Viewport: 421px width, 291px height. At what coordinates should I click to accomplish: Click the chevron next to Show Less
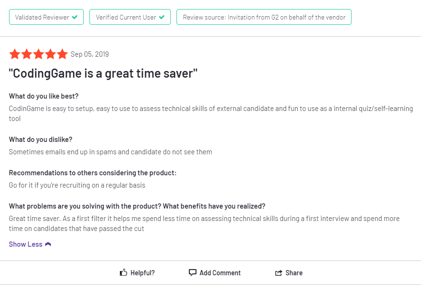click(x=48, y=244)
